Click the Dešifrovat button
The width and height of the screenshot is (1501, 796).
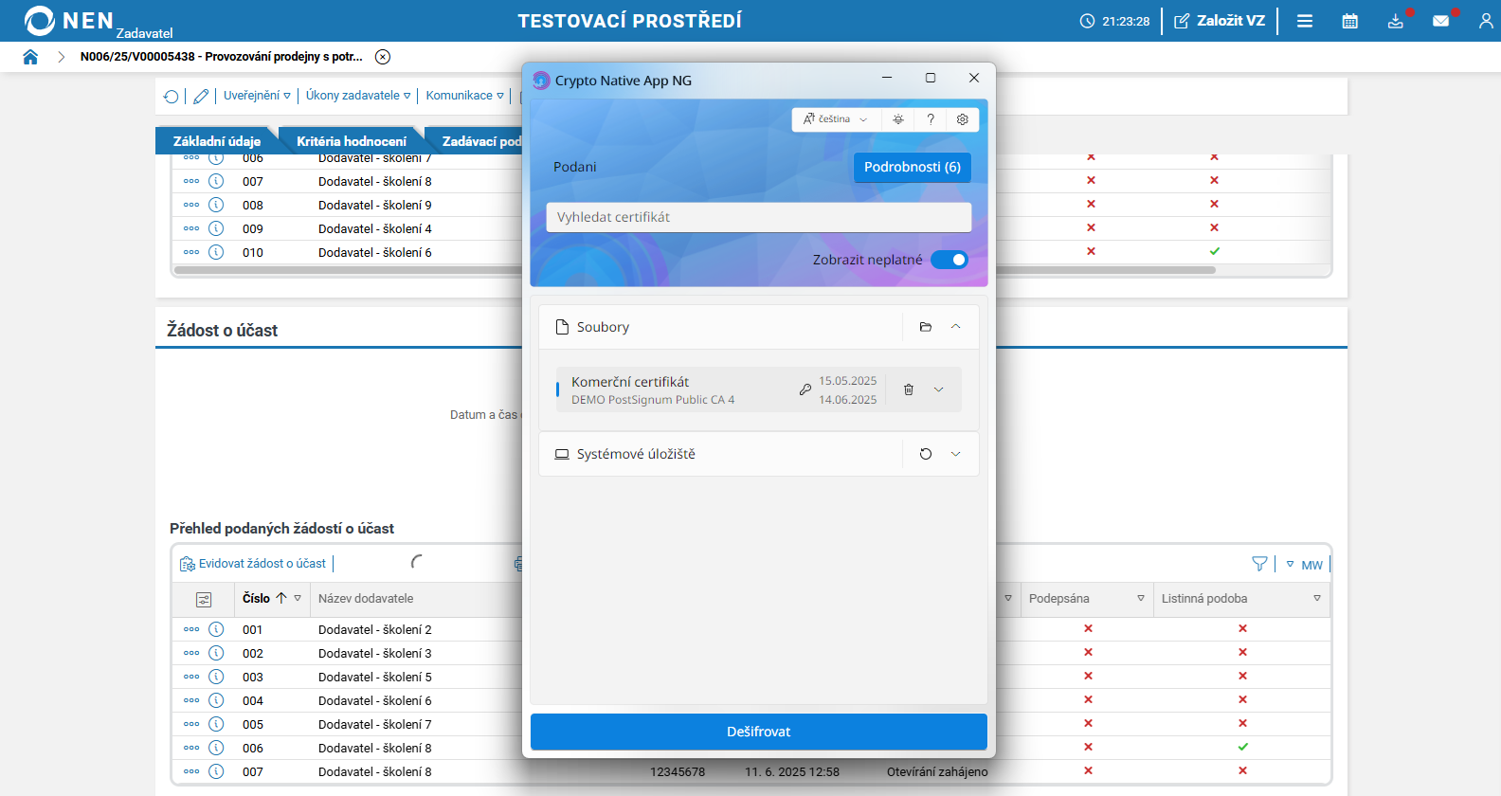click(759, 732)
